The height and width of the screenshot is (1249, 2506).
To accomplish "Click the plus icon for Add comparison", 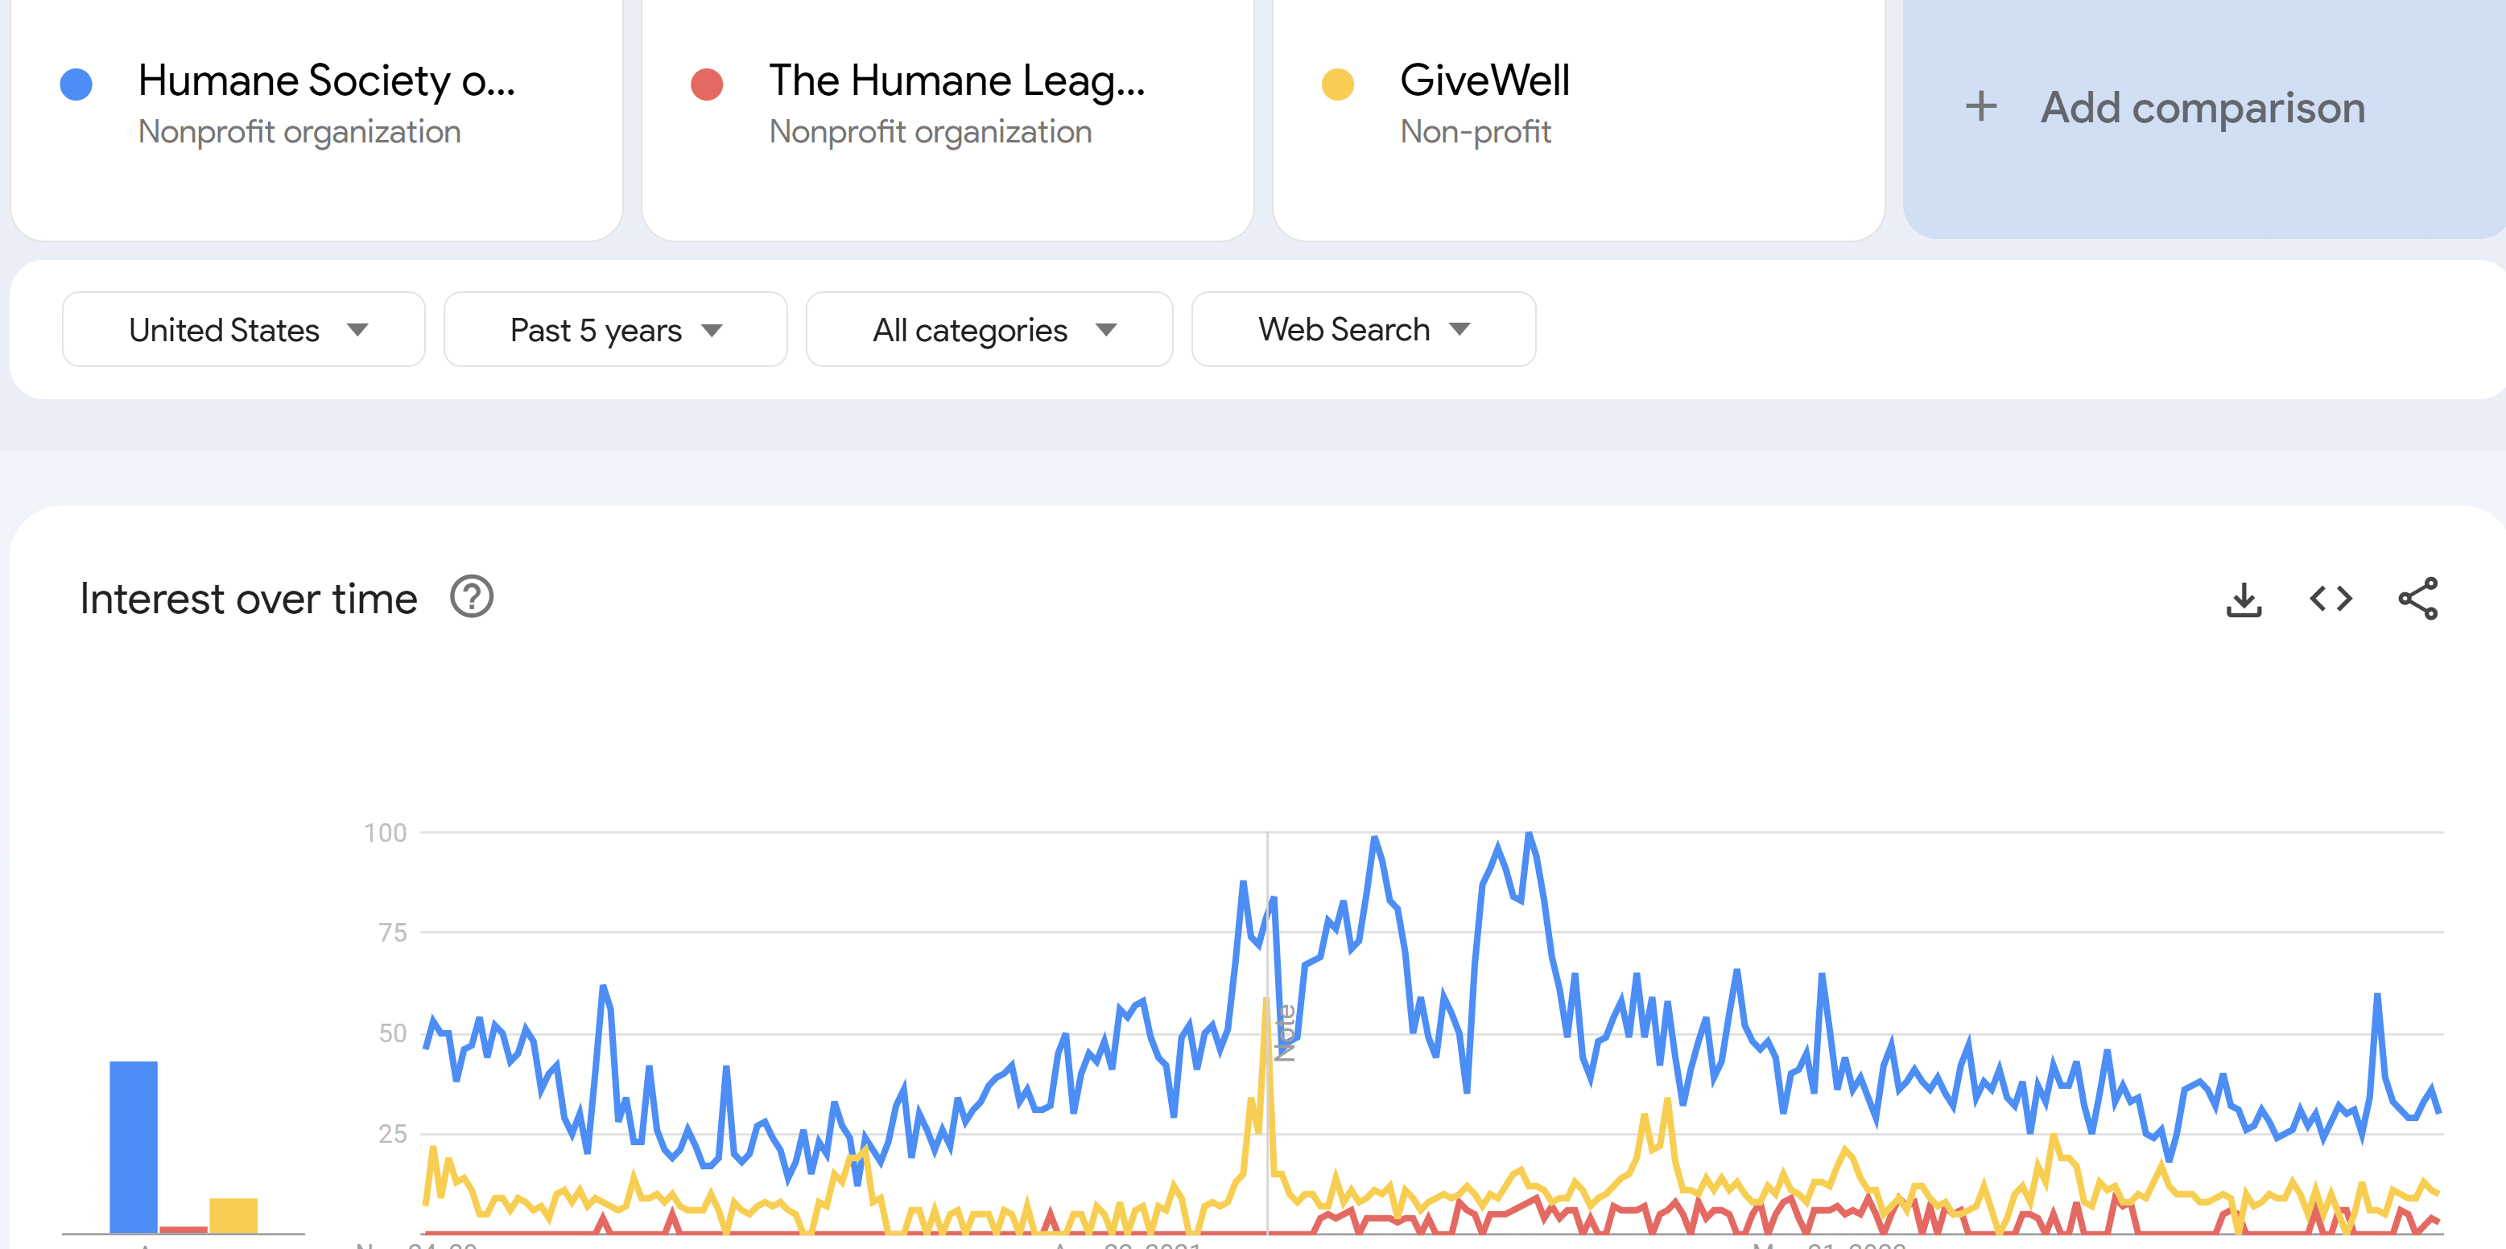I will [1980, 107].
